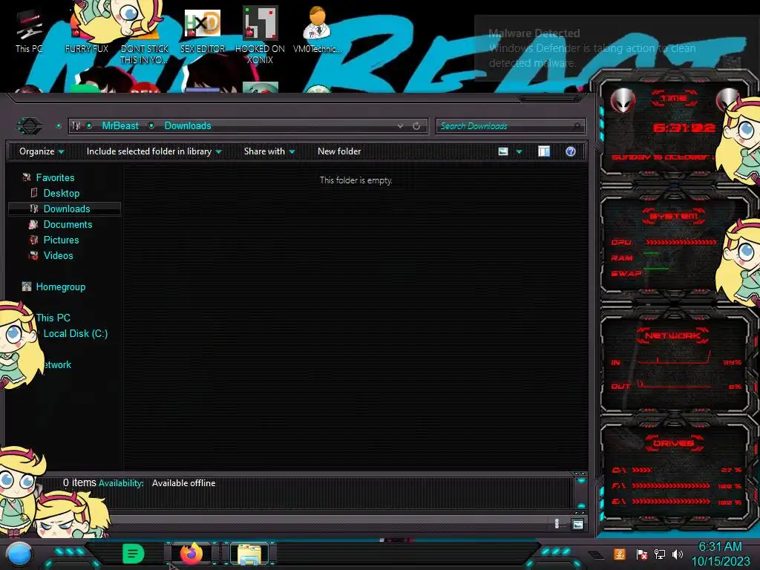Open Documents in the navigation pane
Viewport: 760px width, 570px height.
coord(68,224)
